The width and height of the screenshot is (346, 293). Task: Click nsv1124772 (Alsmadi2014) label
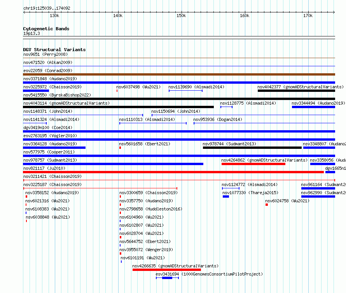click(x=250, y=184)
